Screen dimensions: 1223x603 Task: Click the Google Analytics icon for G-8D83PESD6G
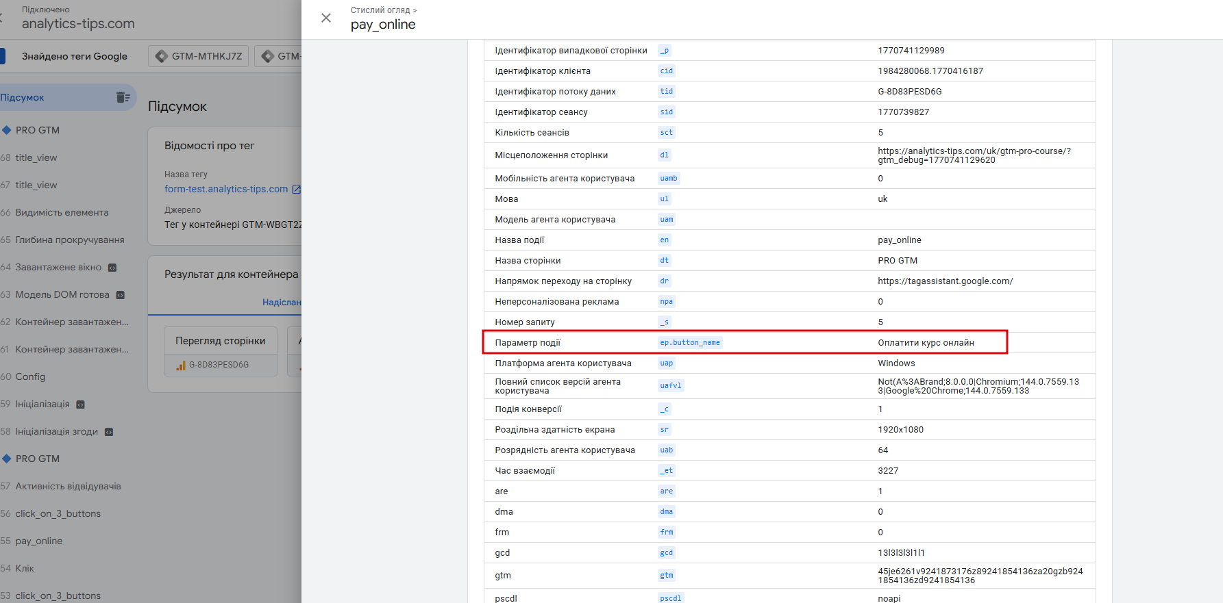(x=181, y=365)
